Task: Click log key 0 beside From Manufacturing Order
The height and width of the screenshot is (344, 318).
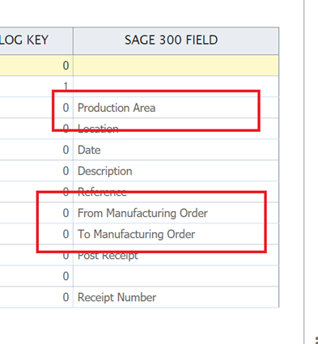Action: [36, 213]
